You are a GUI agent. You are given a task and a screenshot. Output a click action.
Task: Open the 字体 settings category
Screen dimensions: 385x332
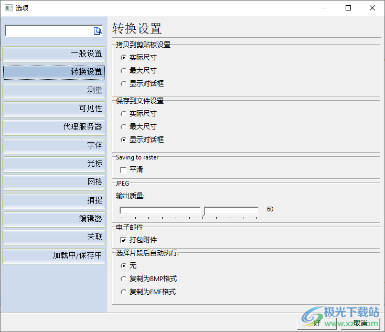point(54,146)
